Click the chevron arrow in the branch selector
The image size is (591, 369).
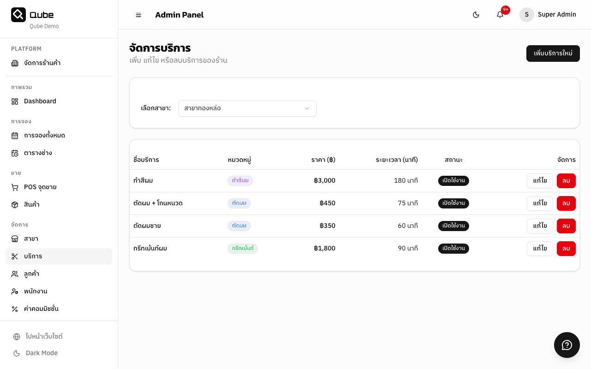[x=307, y=108]
